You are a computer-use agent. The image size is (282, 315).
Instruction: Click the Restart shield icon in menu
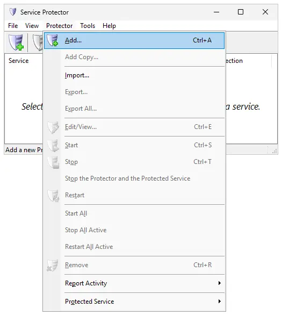click(53, 195)
